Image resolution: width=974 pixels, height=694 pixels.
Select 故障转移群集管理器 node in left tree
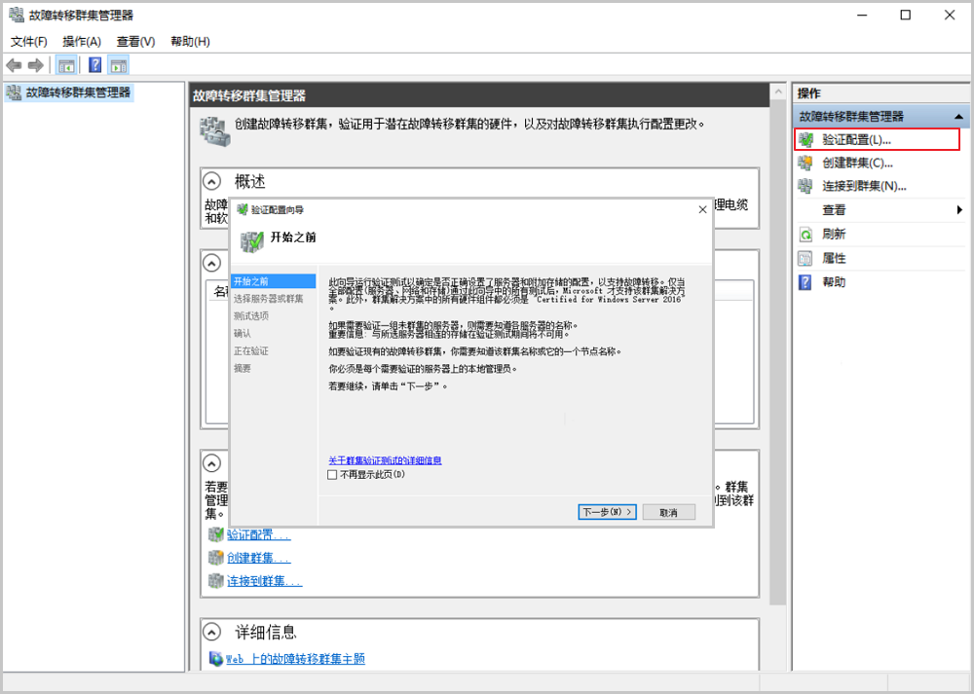point(78,92)
